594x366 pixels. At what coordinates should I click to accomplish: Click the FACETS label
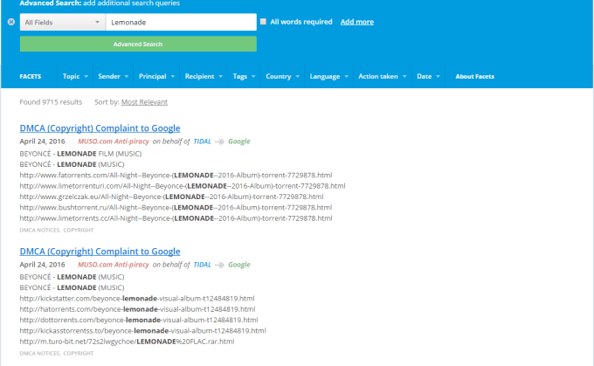point(31,76)
